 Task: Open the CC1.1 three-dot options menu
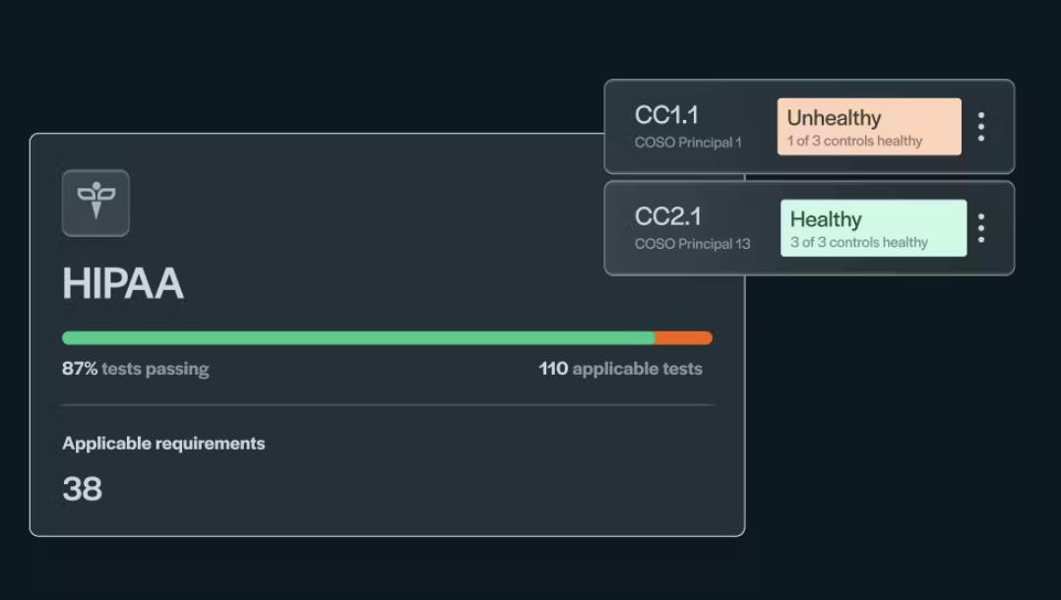(980, 127)
